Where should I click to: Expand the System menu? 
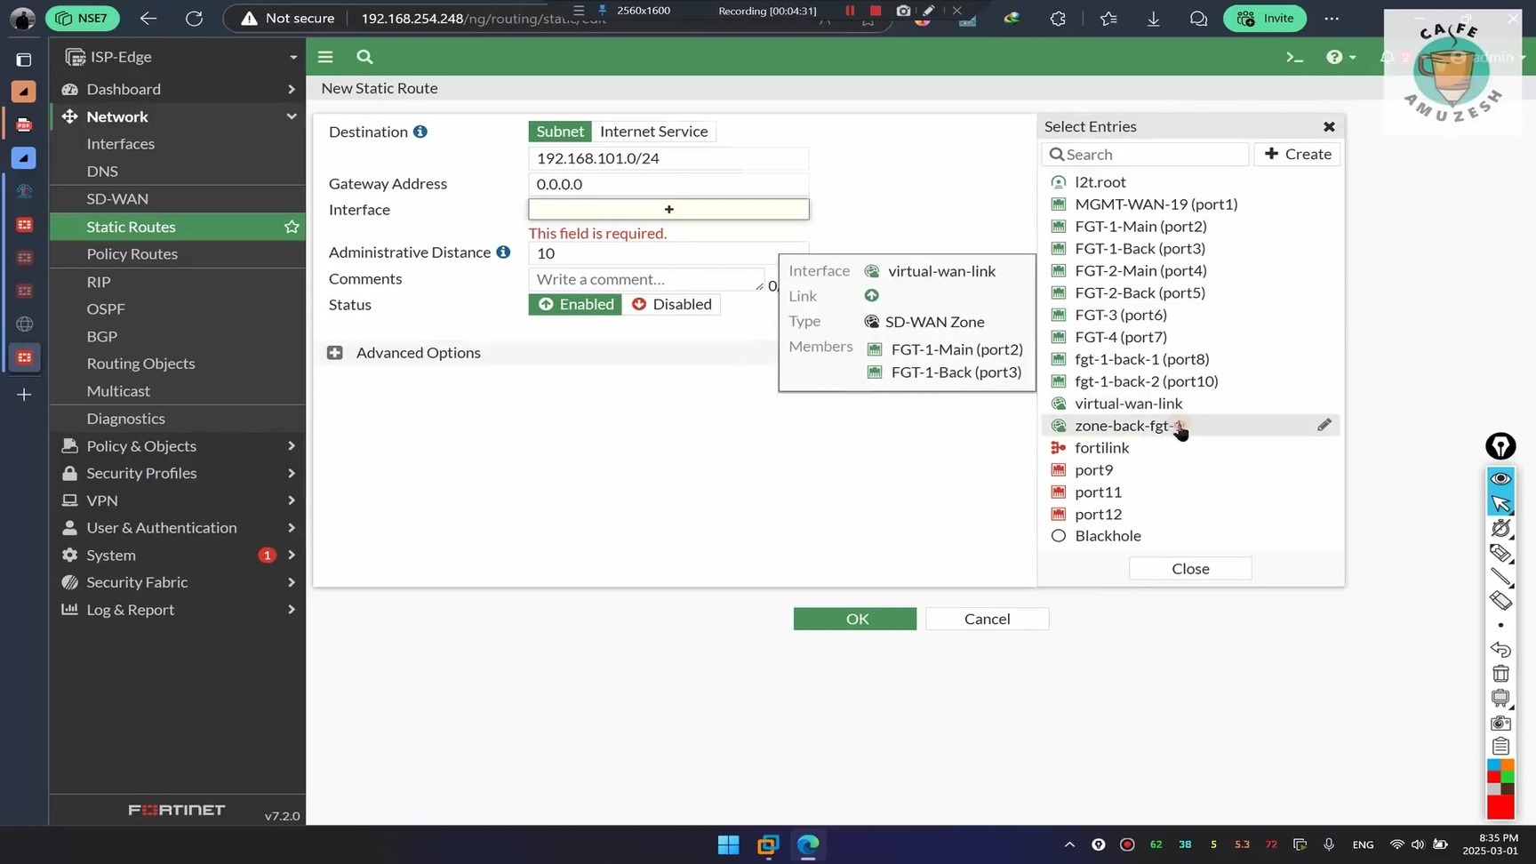(178, 556)
